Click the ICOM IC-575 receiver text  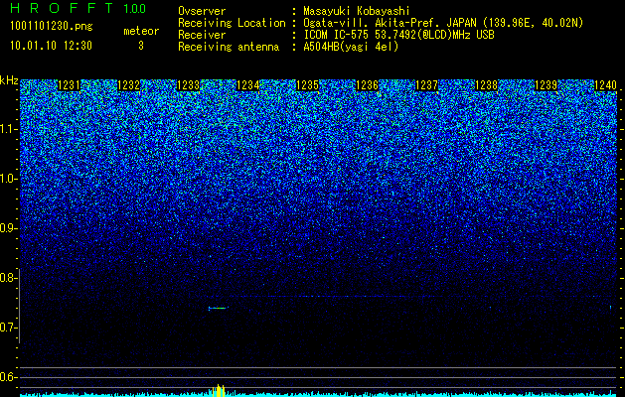tap(398, 35)
